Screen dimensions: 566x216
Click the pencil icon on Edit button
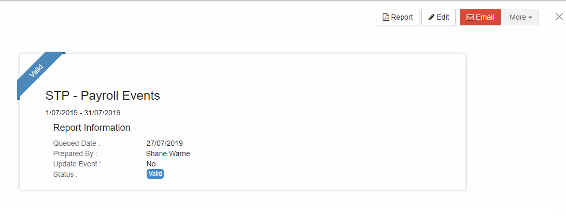tap(431, 17)
